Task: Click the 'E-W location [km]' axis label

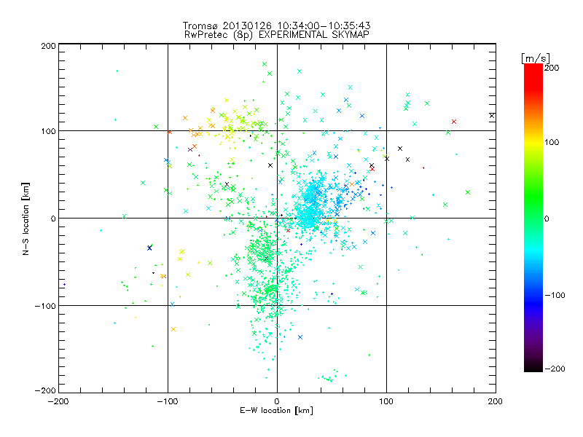Action: tap(276, 410)
